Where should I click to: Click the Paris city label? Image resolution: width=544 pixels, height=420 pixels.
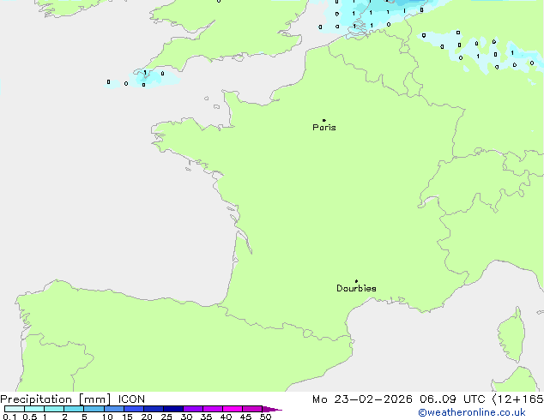[324, 128]
